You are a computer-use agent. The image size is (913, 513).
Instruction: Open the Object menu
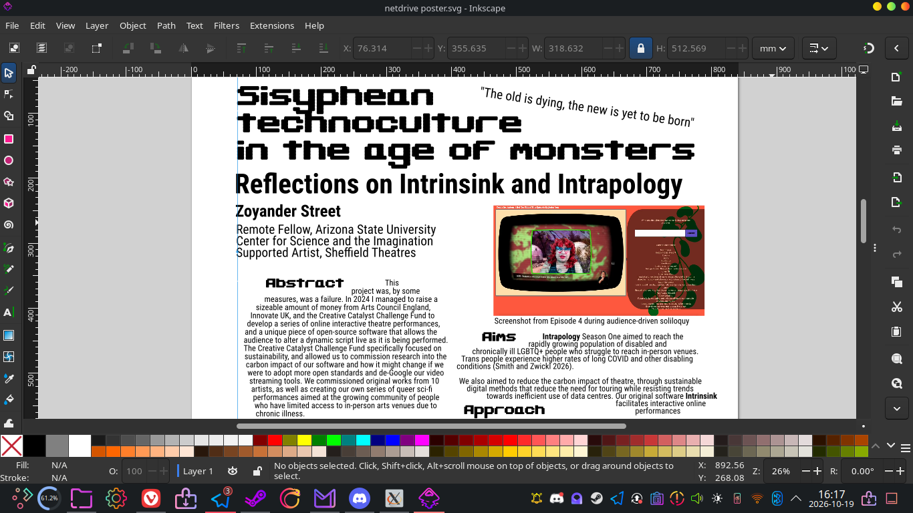(133, 25)
